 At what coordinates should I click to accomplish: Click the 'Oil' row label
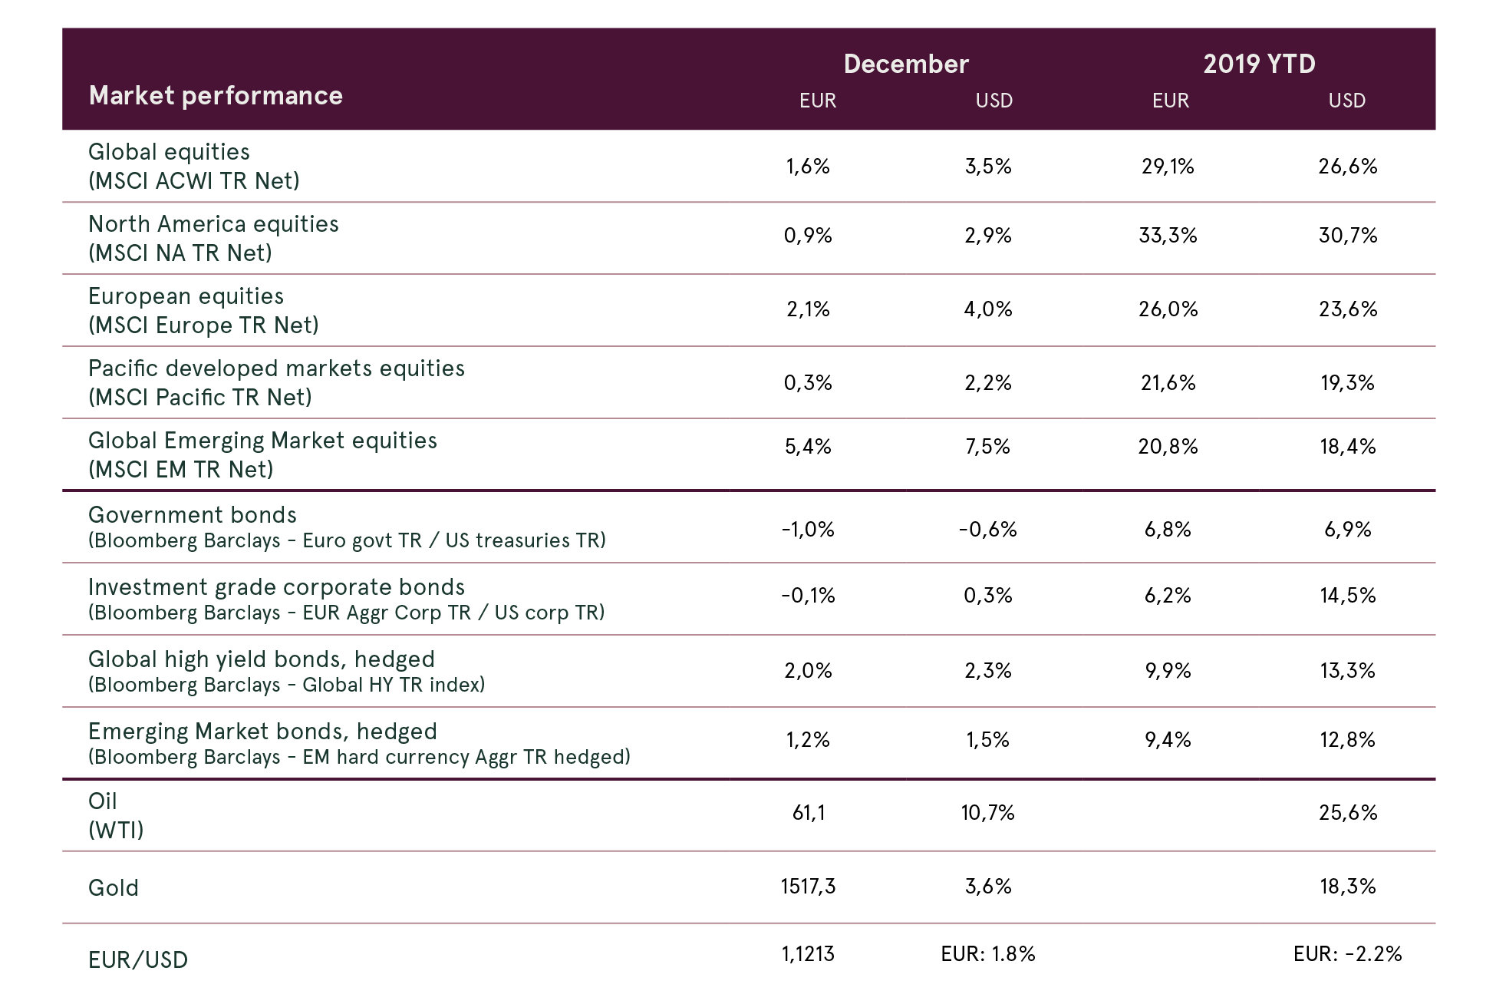coord(103,801)
